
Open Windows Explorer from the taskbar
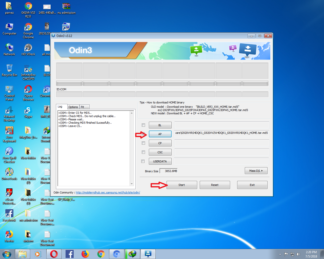23,254
